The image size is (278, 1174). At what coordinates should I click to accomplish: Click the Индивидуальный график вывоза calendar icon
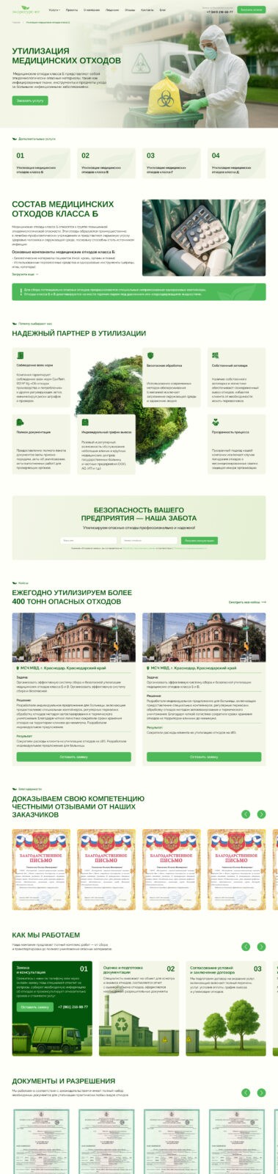(x=85, y=423)
